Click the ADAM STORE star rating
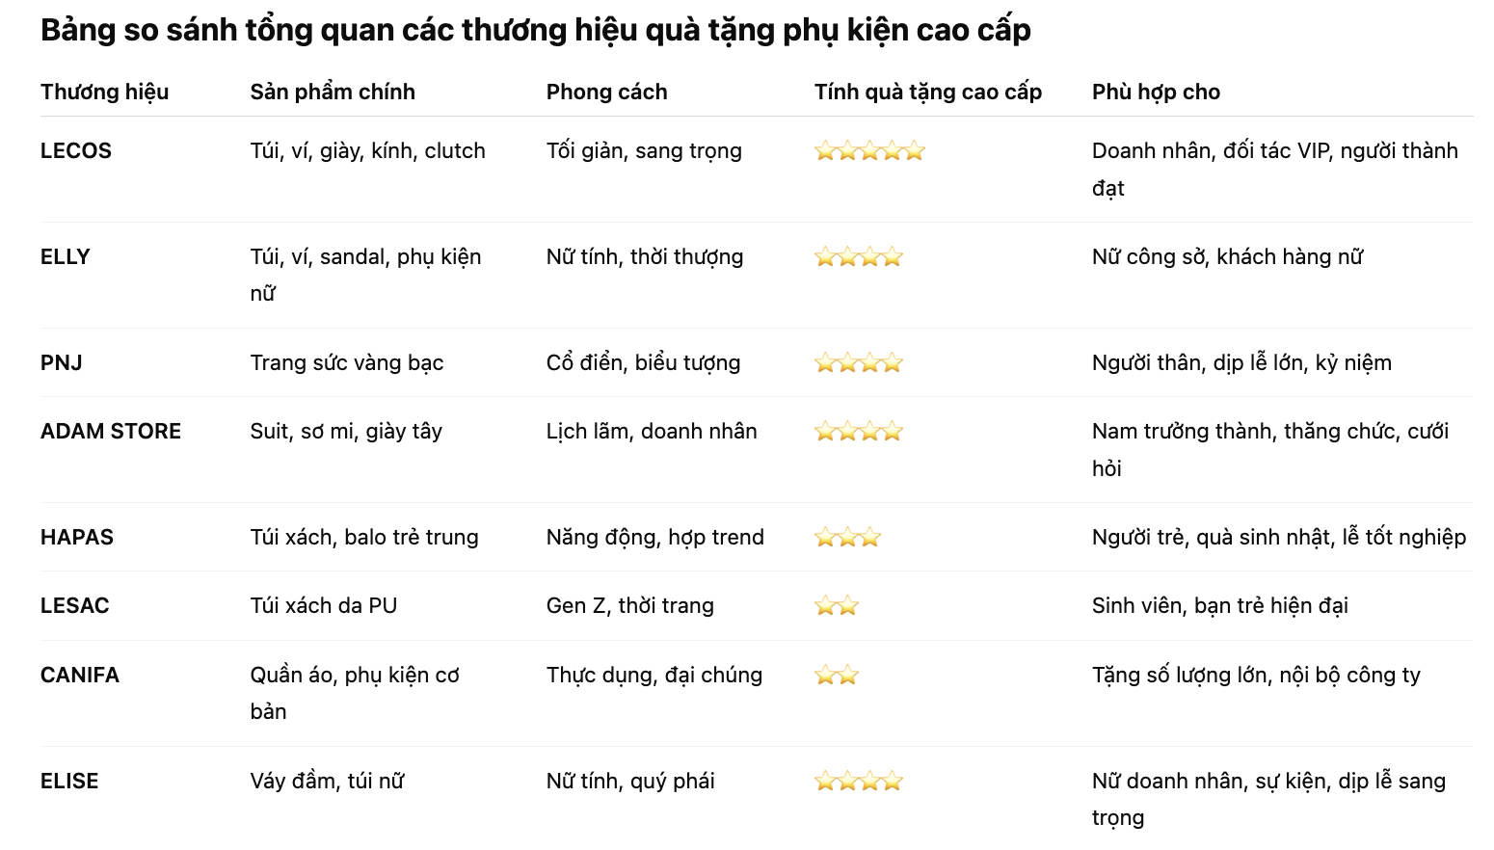This screenshot has width=1494, height=850. 858,432
